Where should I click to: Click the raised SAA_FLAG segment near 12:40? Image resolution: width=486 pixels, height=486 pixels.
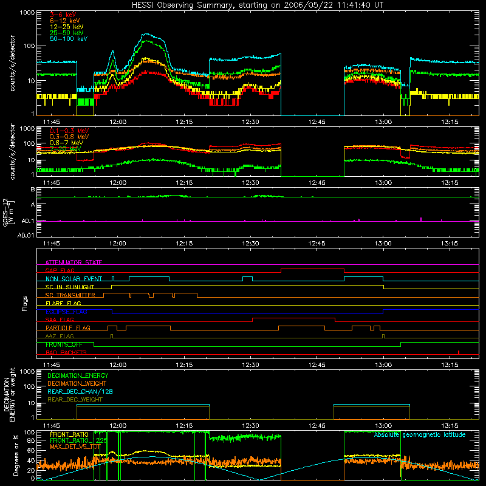pos(293,318)
